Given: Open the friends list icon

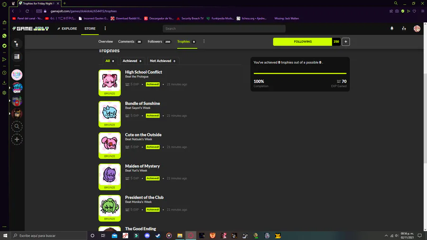Looking at the screenshot, I should [x=404, y=28].
